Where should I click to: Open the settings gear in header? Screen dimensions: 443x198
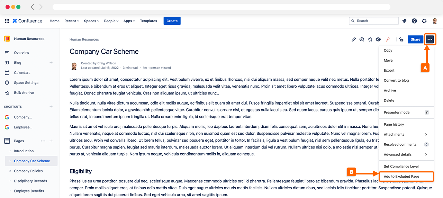tap(424, 21)
